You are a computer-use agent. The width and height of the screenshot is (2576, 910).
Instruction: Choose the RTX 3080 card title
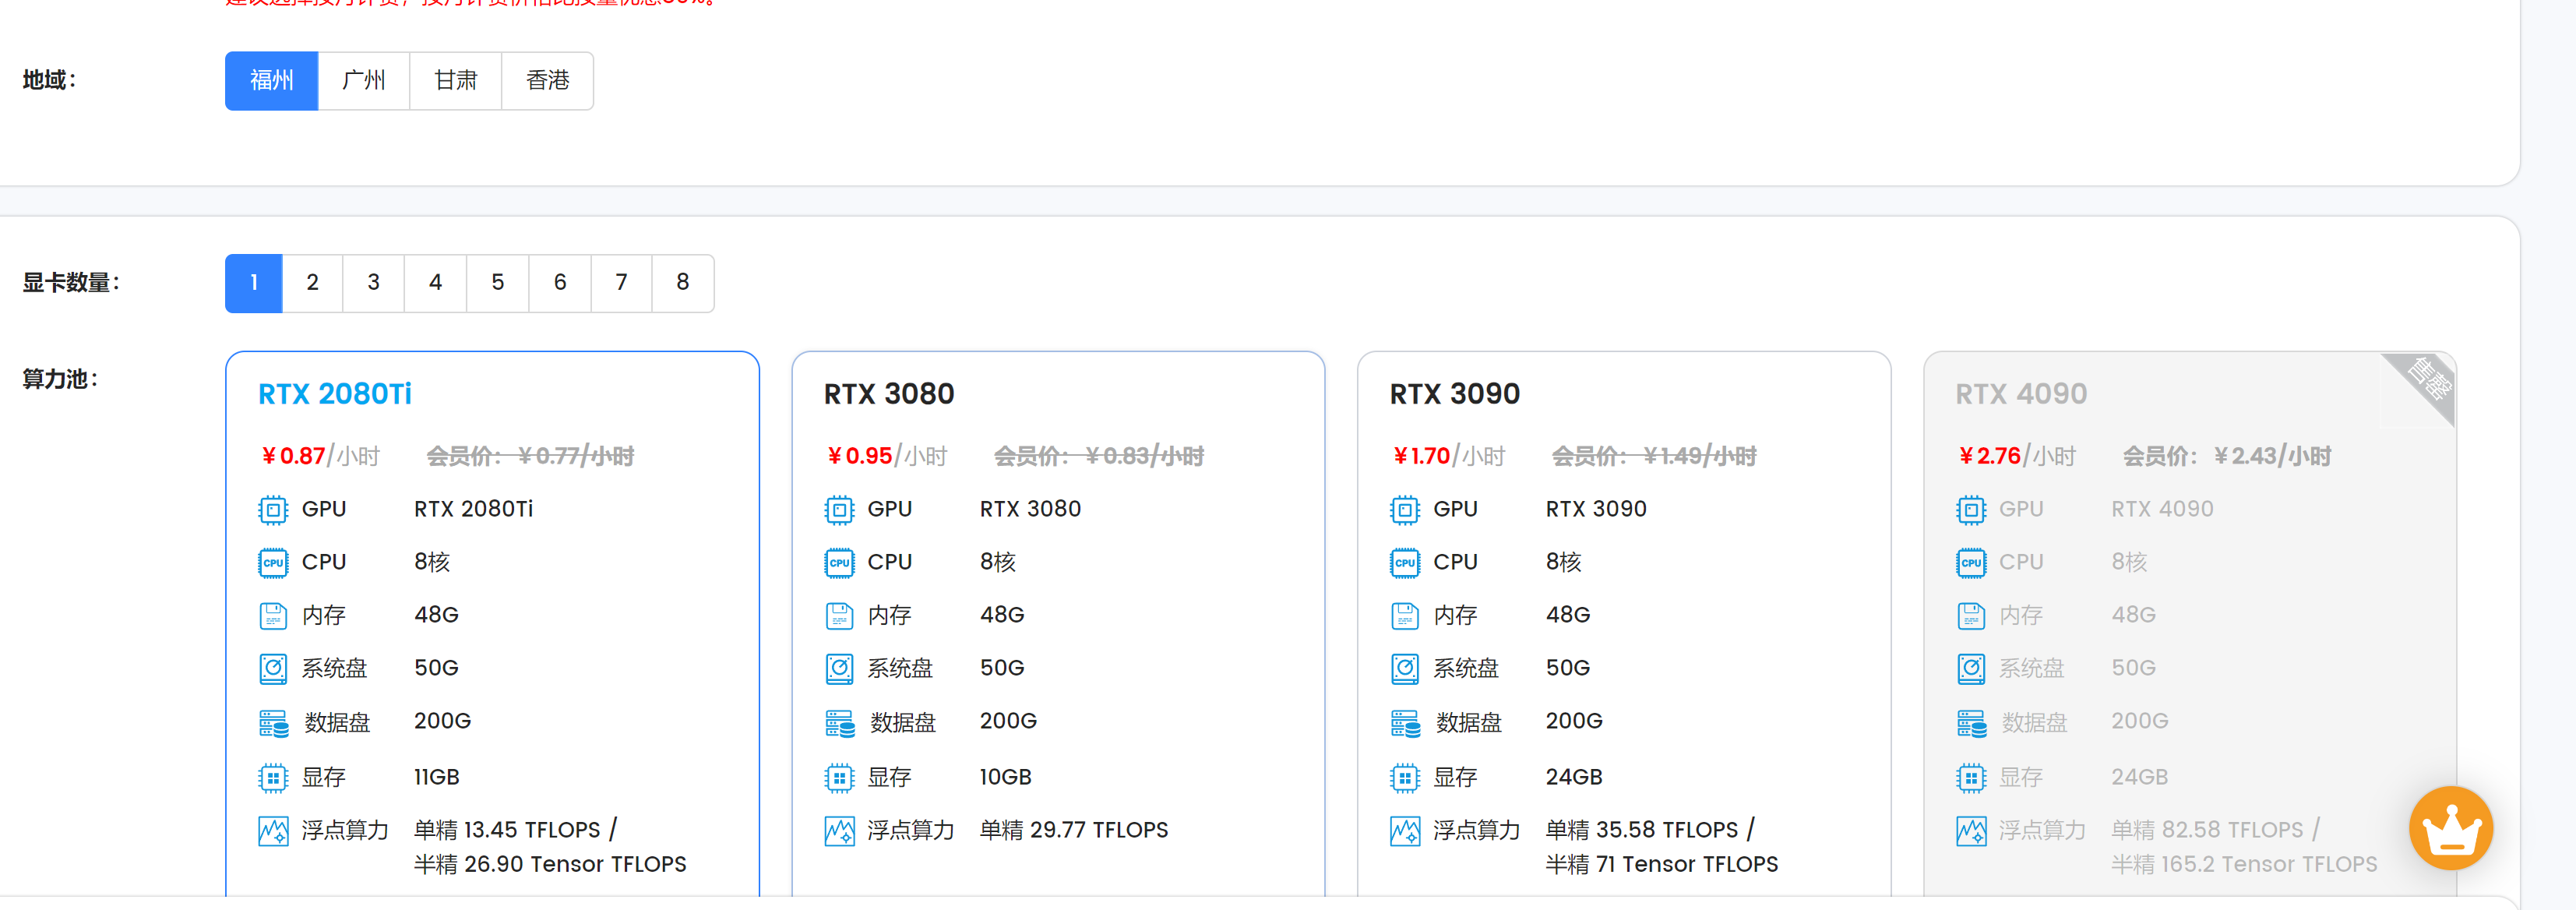click(889, 394)
